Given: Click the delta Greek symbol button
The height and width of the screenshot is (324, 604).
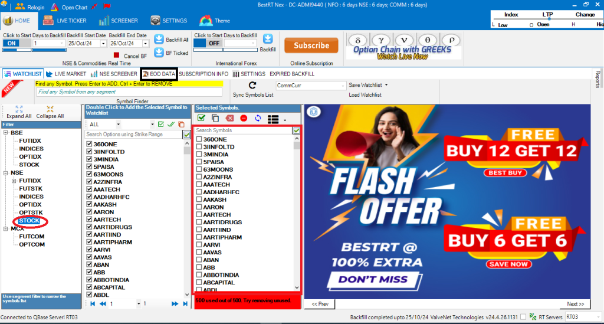Looking at the screenshot, I should click(357, 40).
